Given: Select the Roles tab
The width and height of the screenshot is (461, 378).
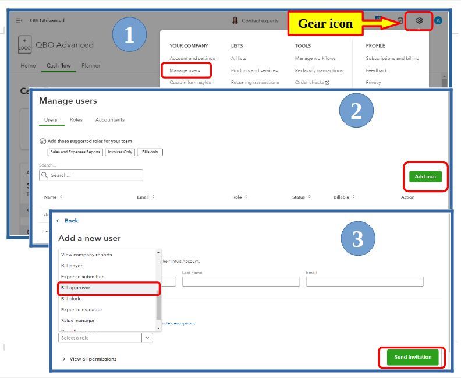Looking at the screenshot, I should [x=76, y=120].
